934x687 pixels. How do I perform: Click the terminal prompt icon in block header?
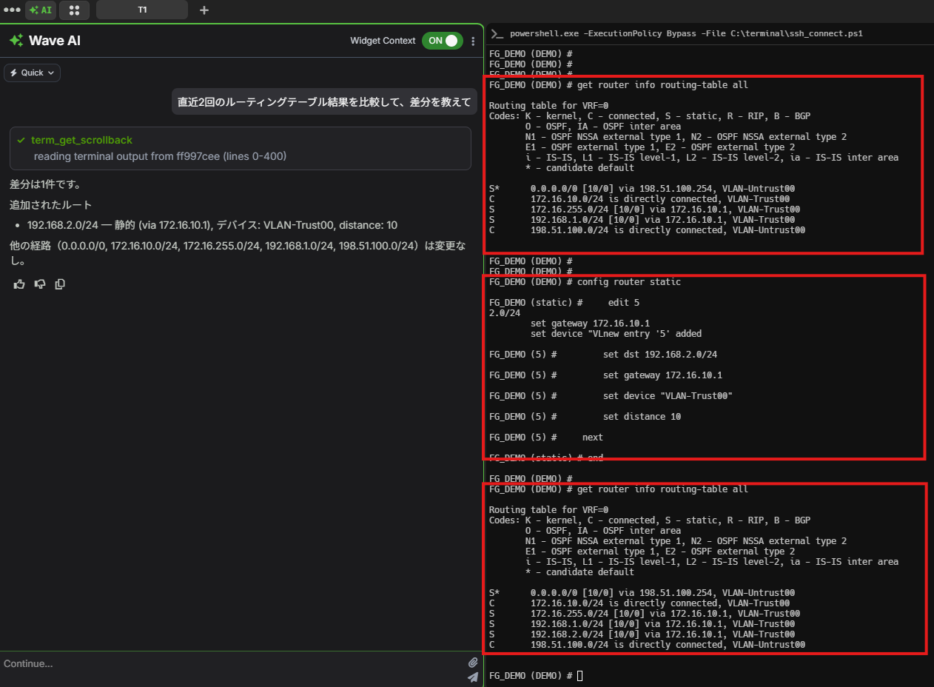(x=497, y=34)
